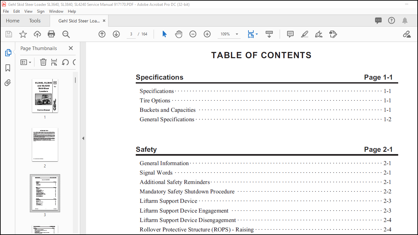Go to previous page with up arrow
The image size is (418, 235).
[102, 34]
